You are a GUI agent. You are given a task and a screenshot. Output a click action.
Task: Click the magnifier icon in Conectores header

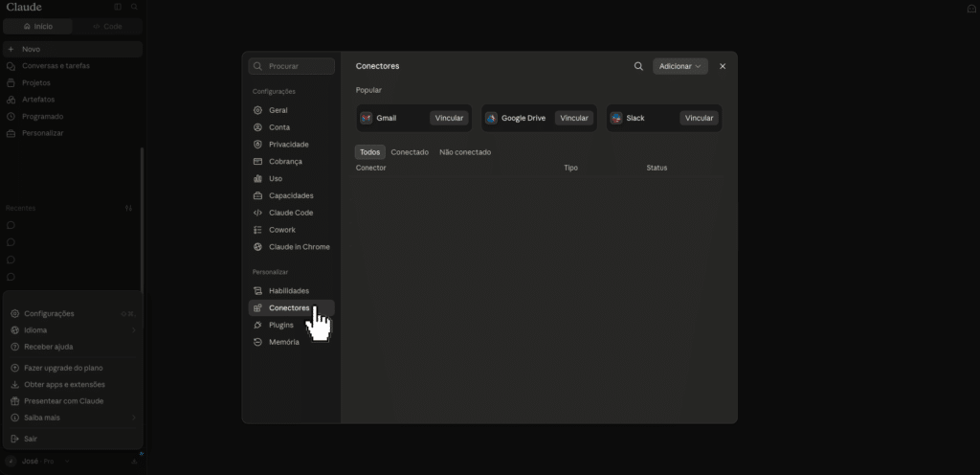(x=638, y=66)
